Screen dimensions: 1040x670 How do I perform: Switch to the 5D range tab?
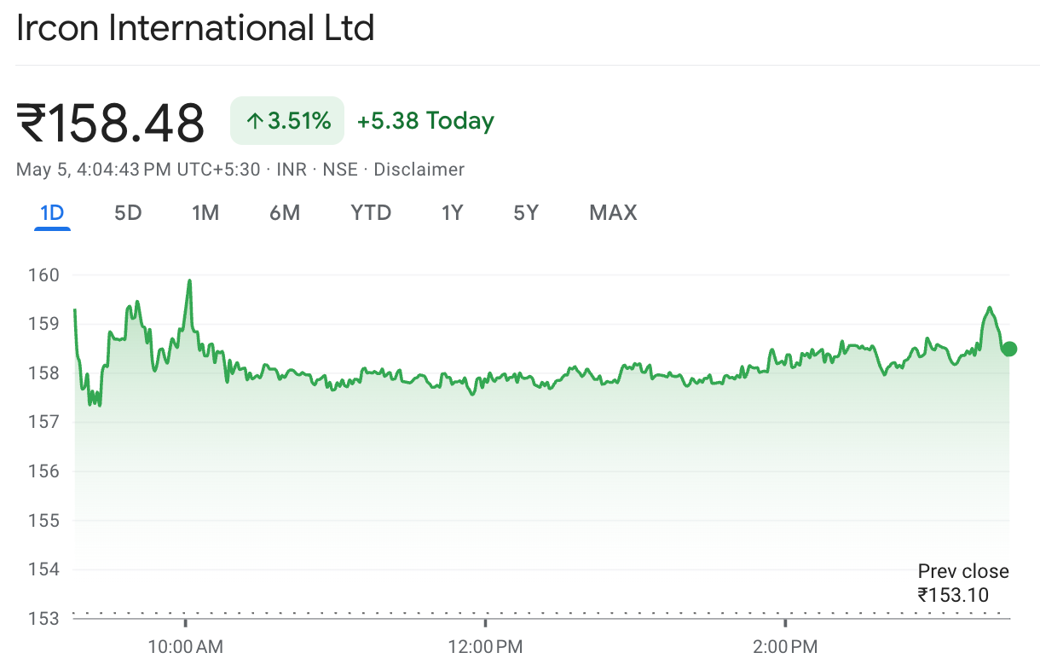pyautogui.click(x=128, y=212)
